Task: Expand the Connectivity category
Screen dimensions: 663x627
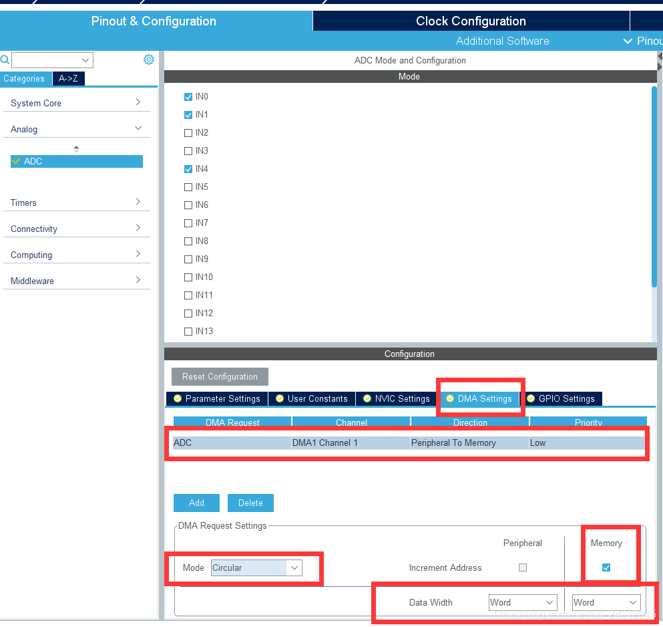Action: pos(77,229)
